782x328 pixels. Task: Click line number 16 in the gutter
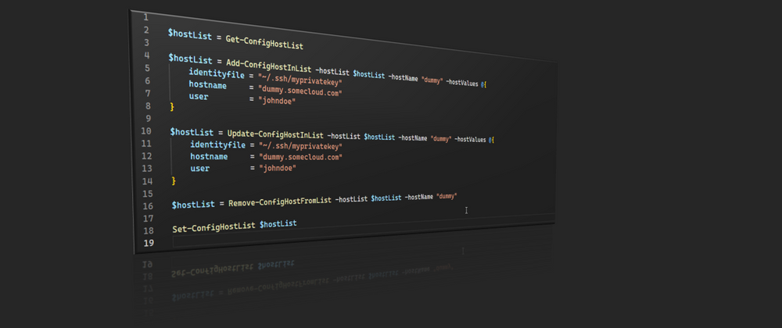coord(147,205)
